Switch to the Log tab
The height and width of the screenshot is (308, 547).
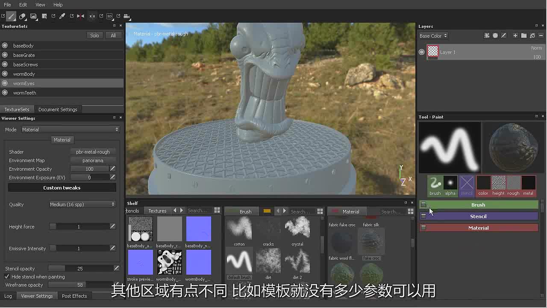(x=8, y=296)
